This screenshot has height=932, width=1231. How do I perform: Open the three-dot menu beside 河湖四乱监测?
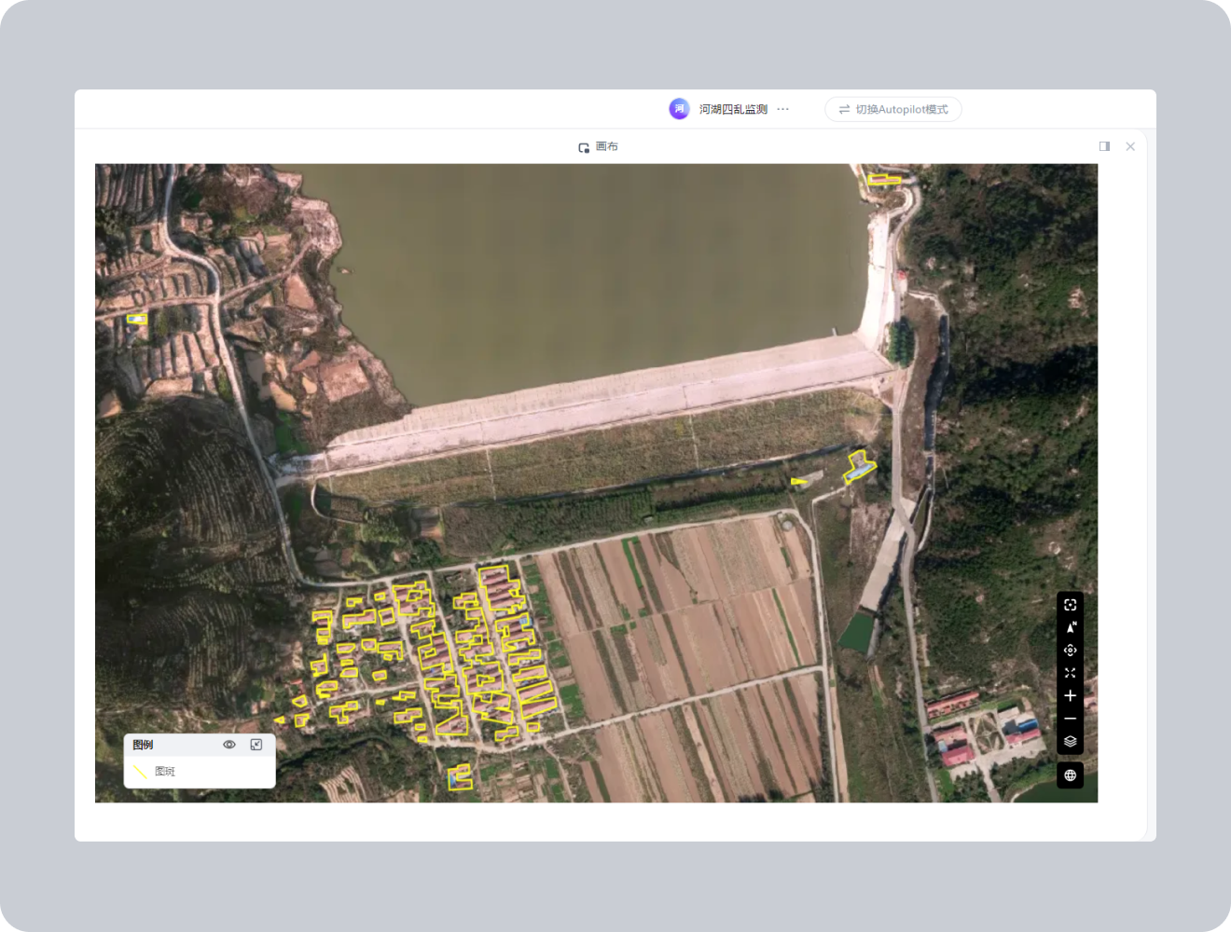pyautogui.click(x=783, y=109)
